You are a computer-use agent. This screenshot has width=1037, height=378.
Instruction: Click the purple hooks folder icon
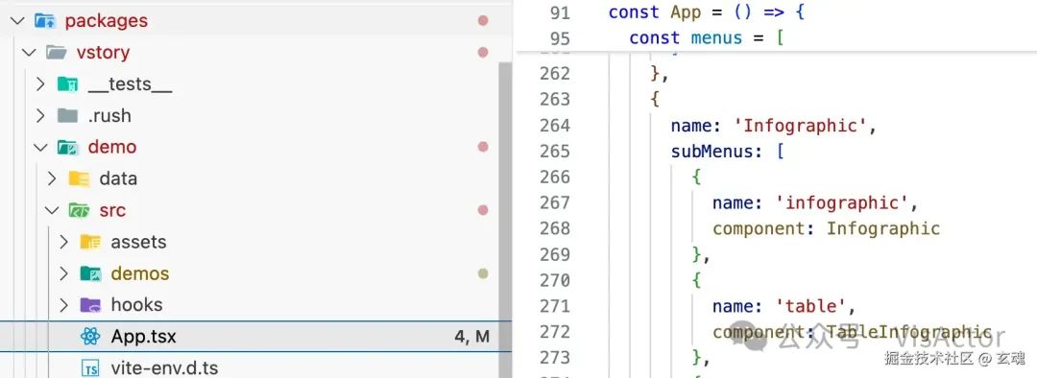pos(90,305)
